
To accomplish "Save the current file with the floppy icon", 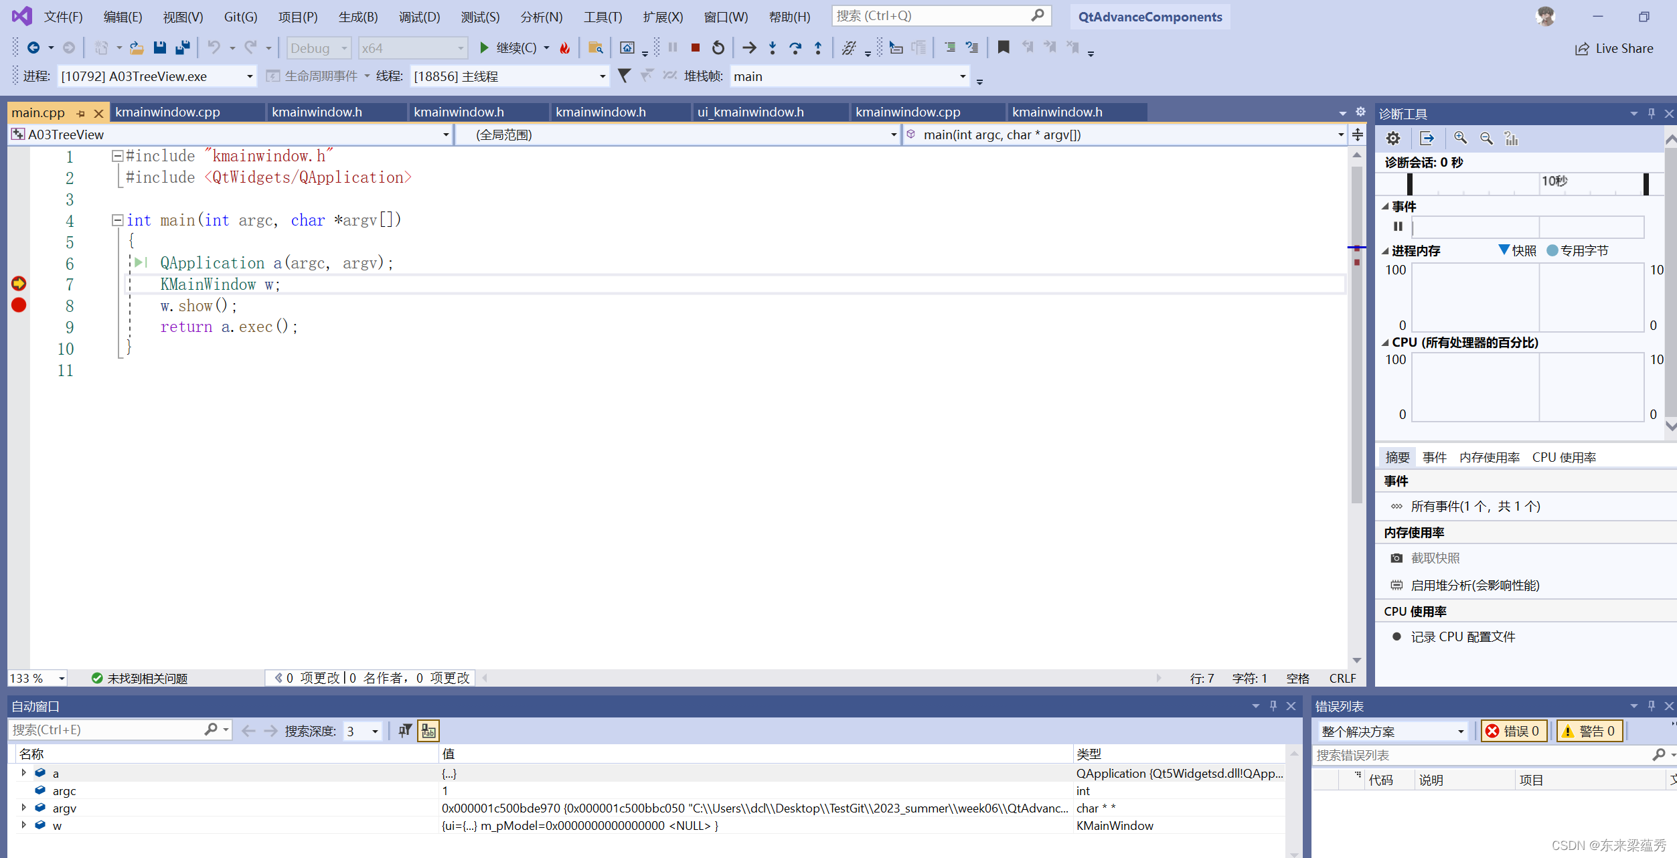I will (x=159, y=48).
